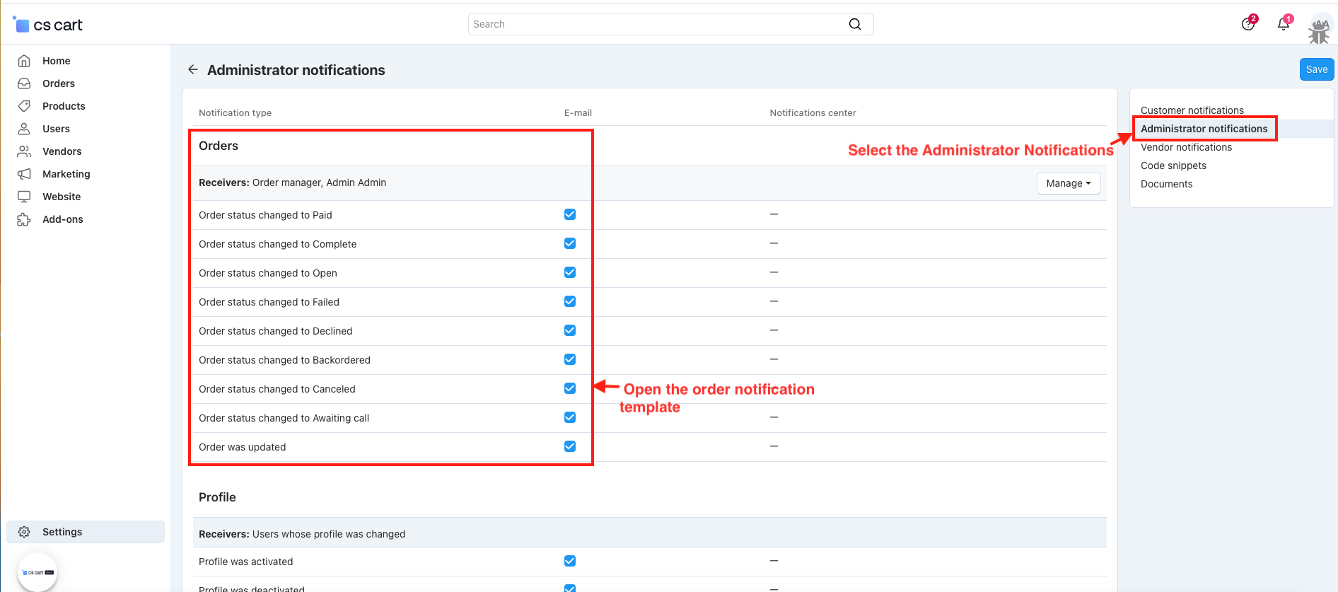
Task: Select Administrator notifications in right panel
Action: coord(1204,129)
